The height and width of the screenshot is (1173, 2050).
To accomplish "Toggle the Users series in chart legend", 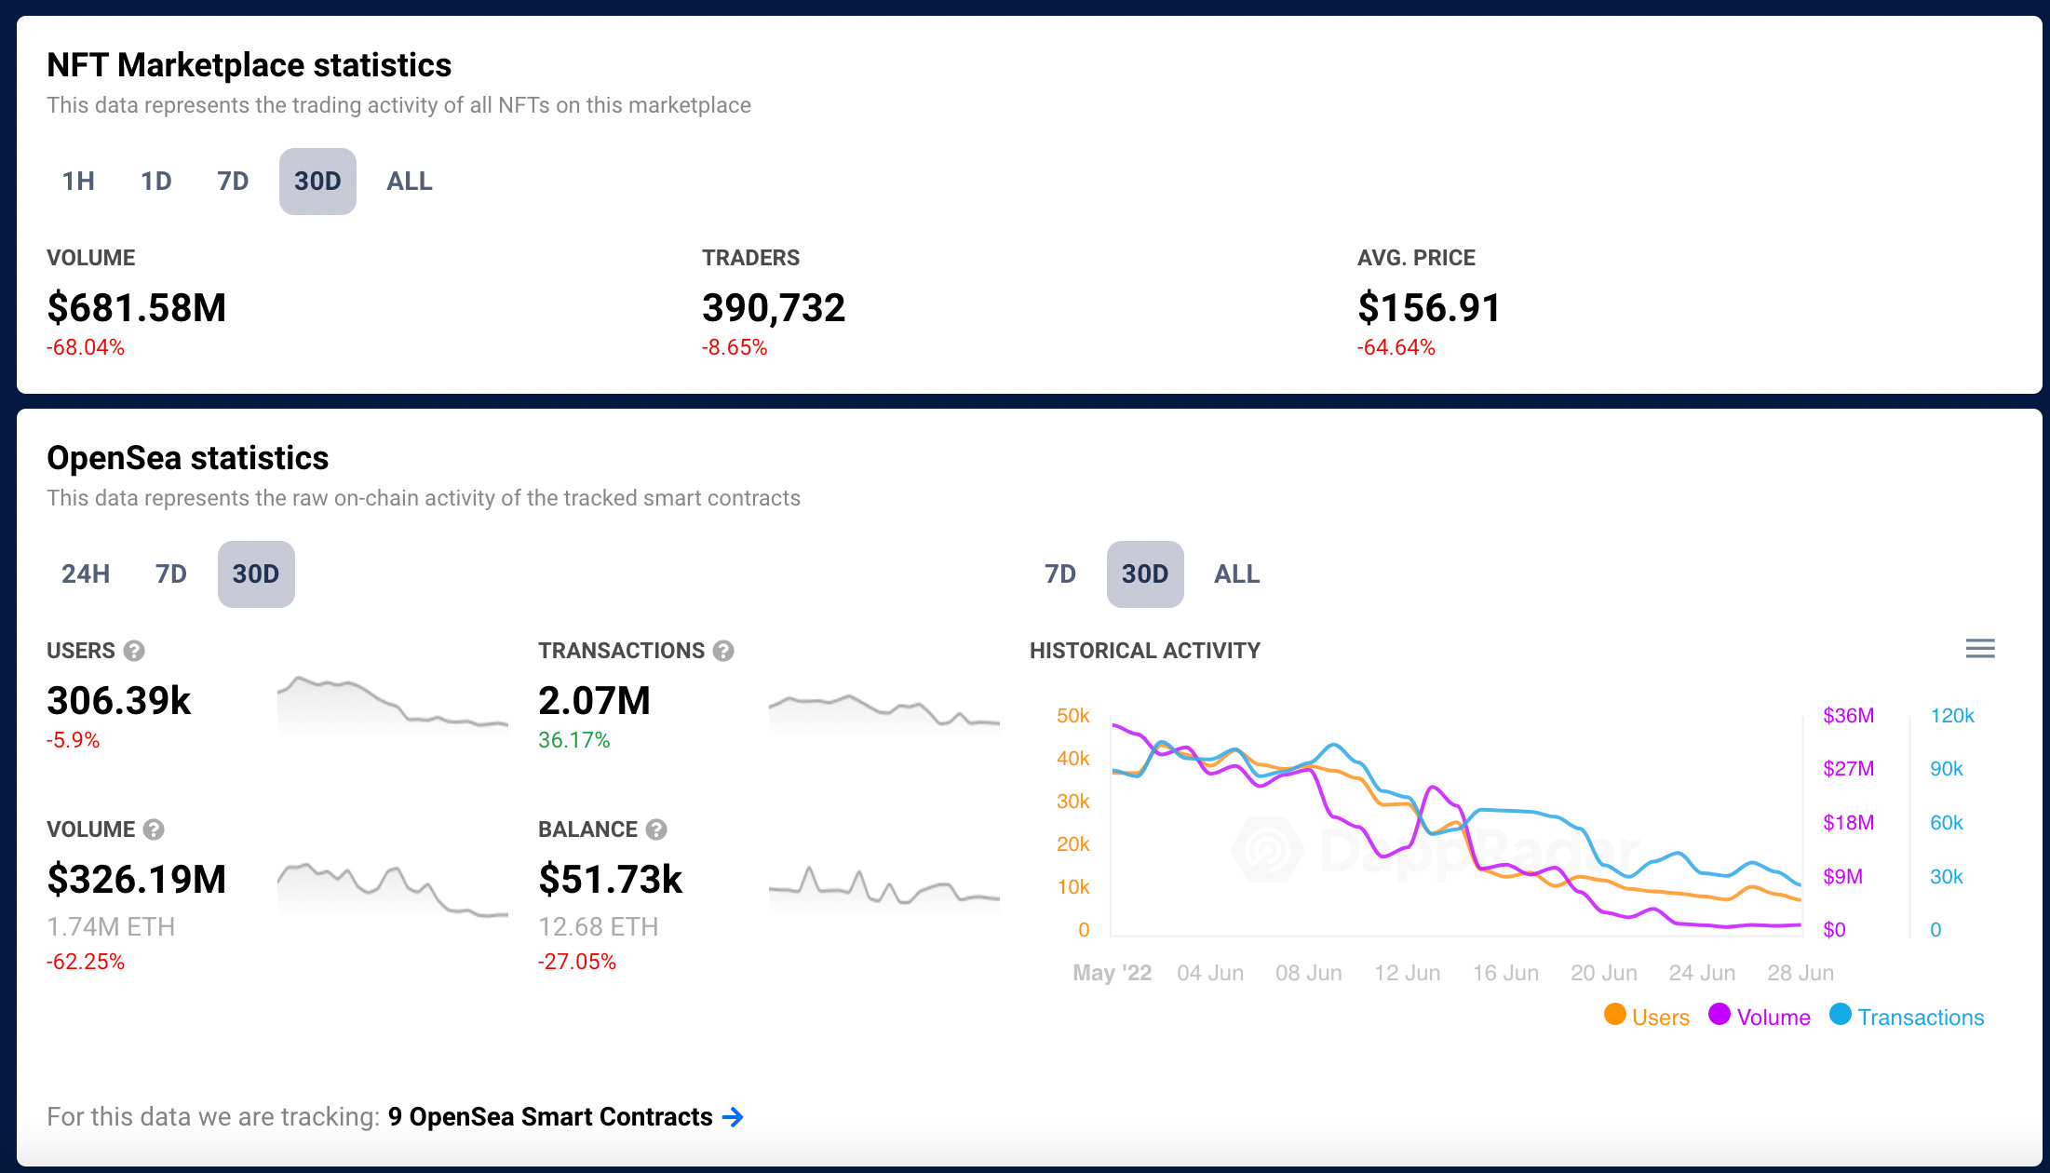I will (x=1660, y=1018).
